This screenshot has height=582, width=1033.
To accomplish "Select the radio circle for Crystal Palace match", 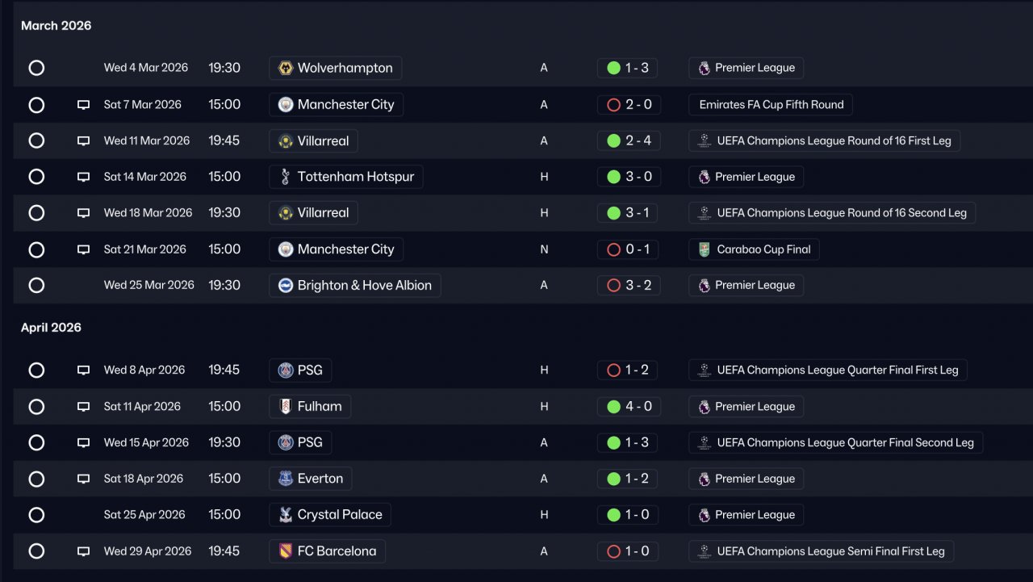I will [x=36, y=515].
